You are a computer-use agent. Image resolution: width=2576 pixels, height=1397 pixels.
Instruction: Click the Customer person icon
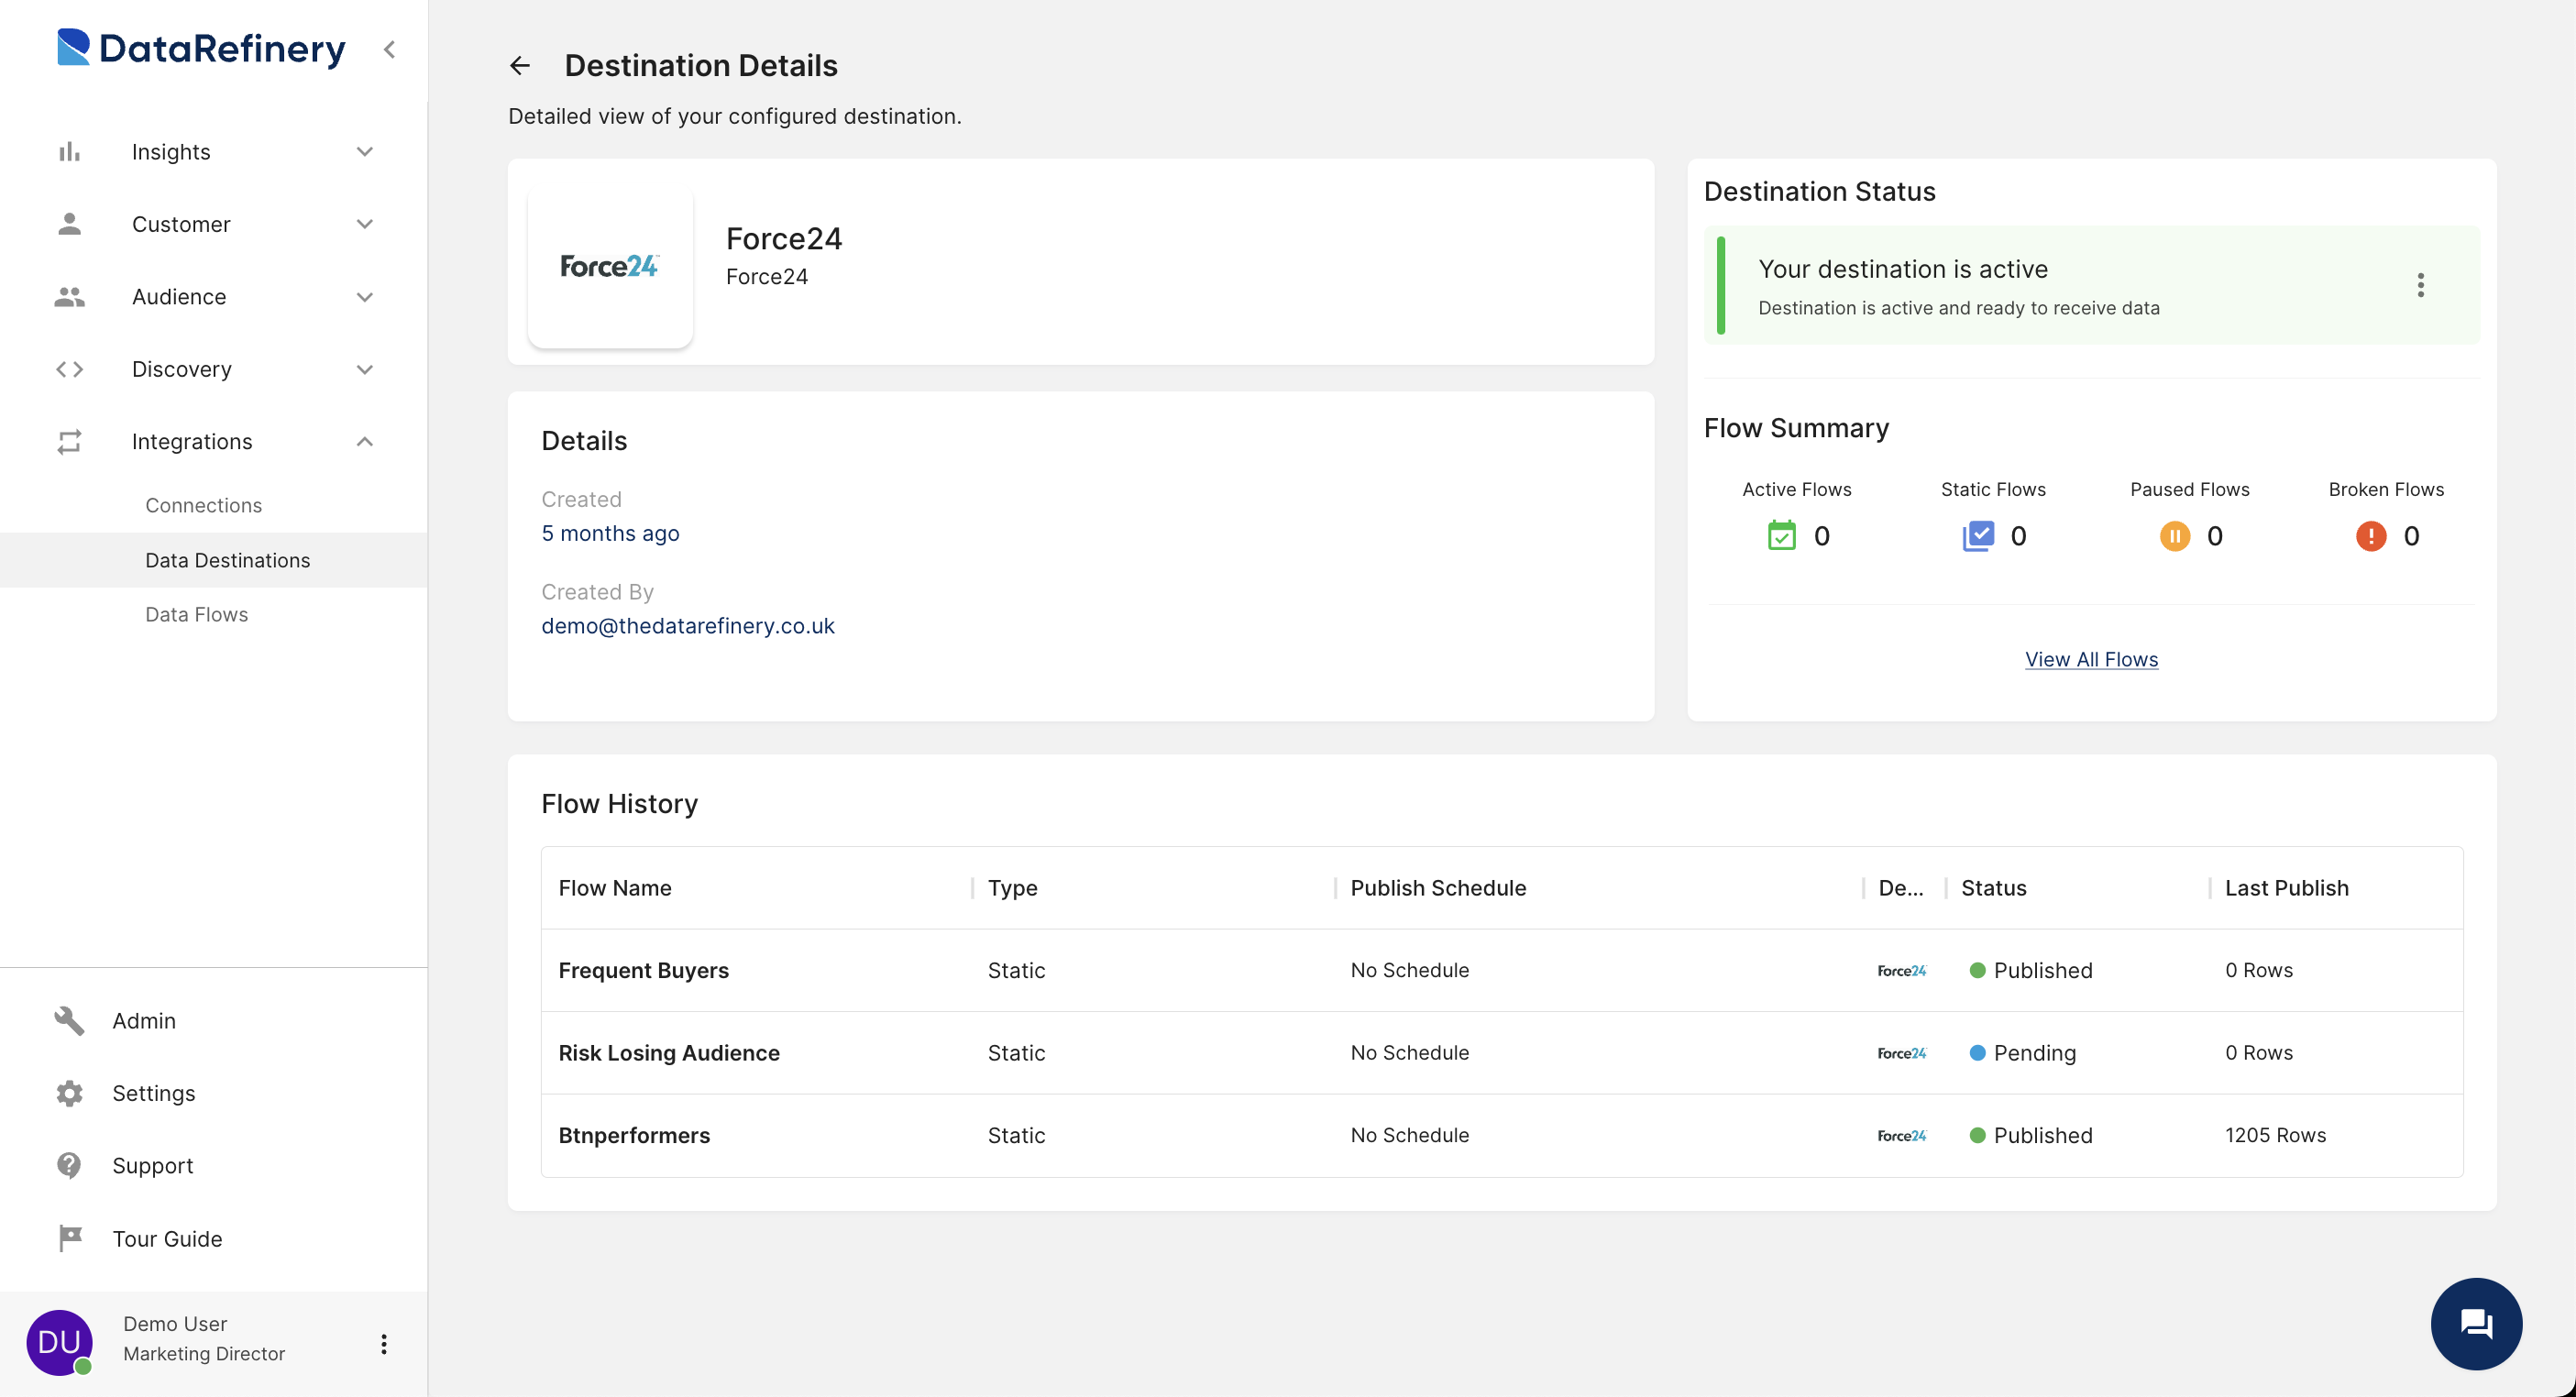pyautogui.click(x=69, y=224)
